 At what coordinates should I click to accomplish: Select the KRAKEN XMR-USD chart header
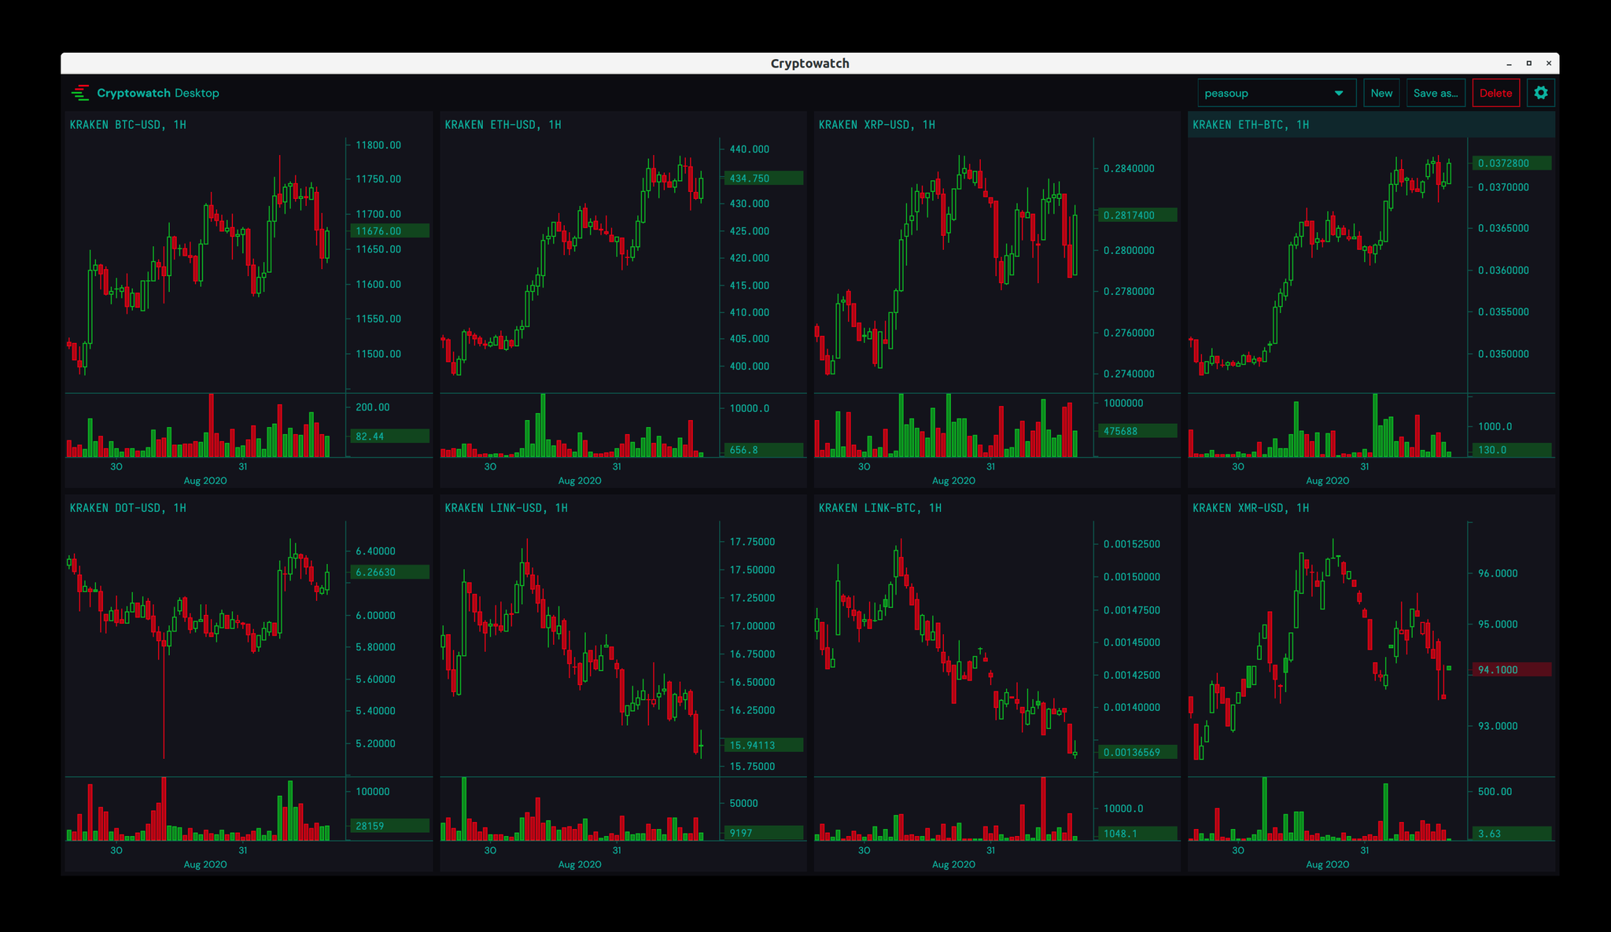coord(1251,508)
